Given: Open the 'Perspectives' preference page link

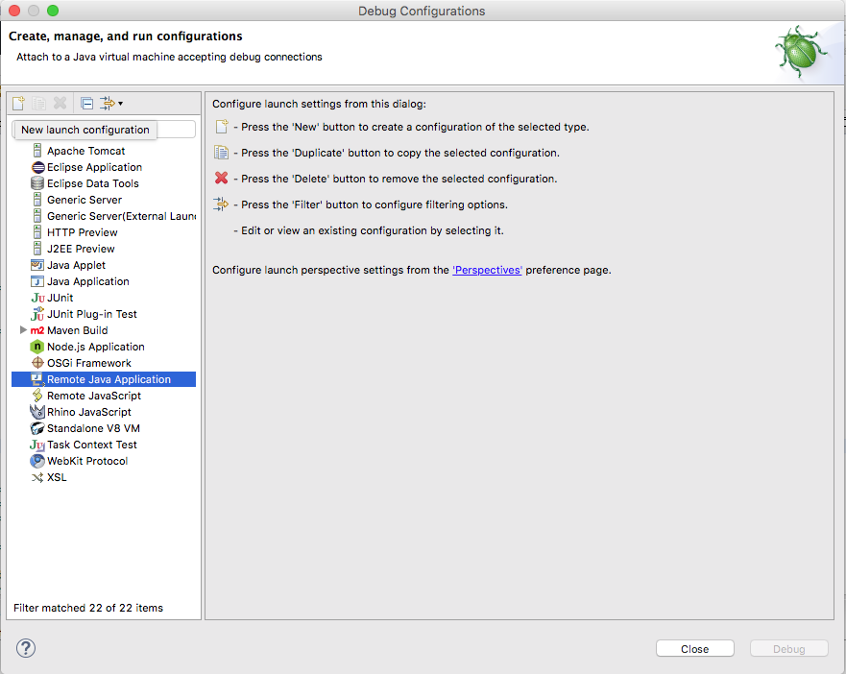Looking at the screenshot, I should click(x=487, y=271).
